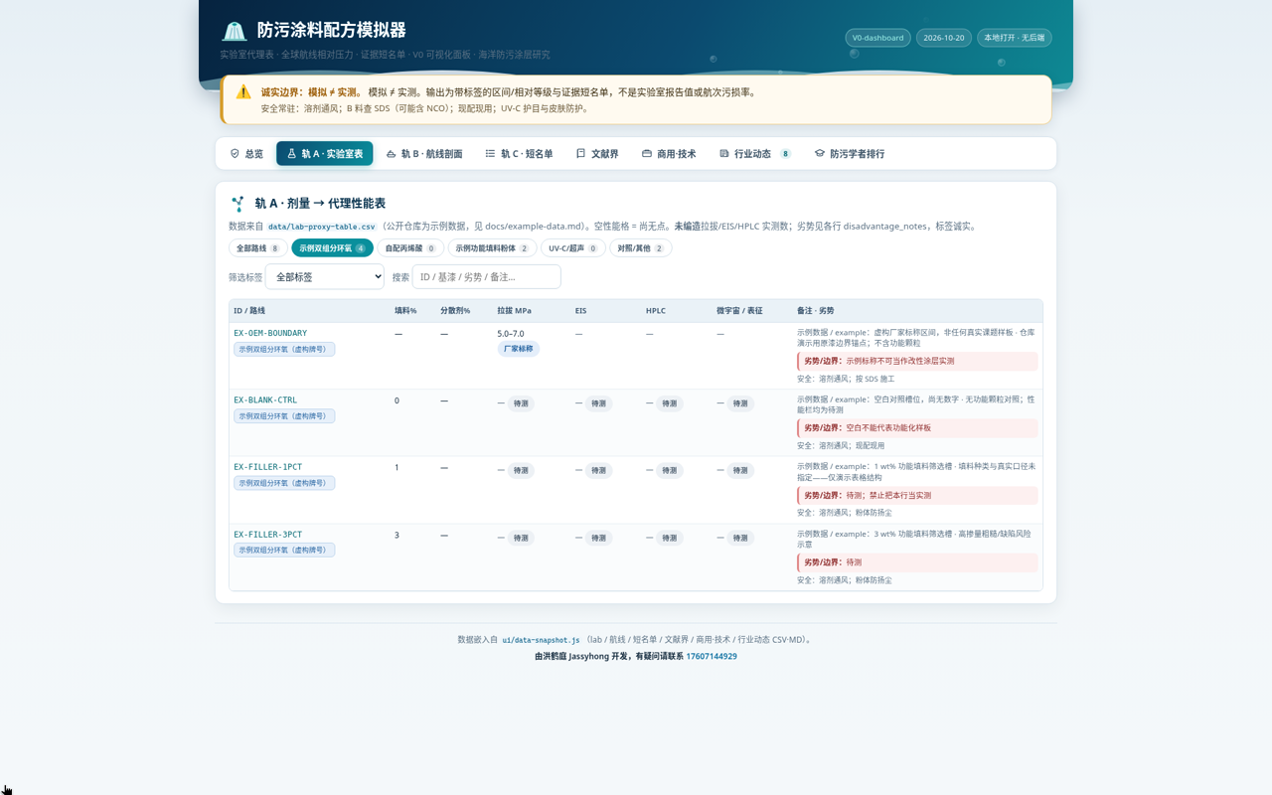This screenshot has height=795, width=1272.
Task: Select the active 轨 A · 实验室表 tab
Action: point(325,154)
